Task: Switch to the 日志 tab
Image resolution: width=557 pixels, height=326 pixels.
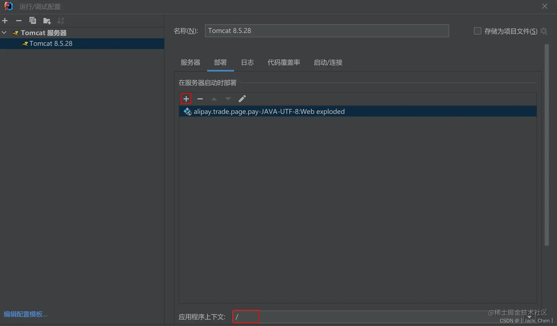Action: click(247, 63)
